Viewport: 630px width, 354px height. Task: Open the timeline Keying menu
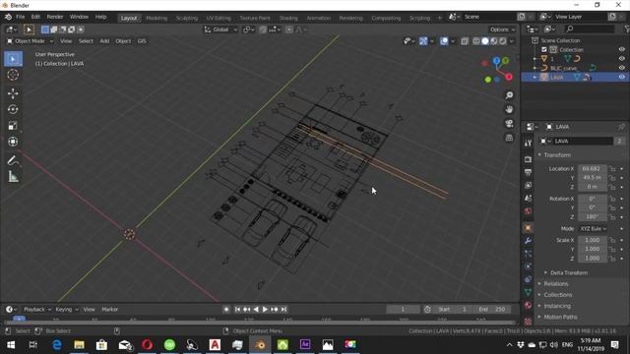point(66,310)
